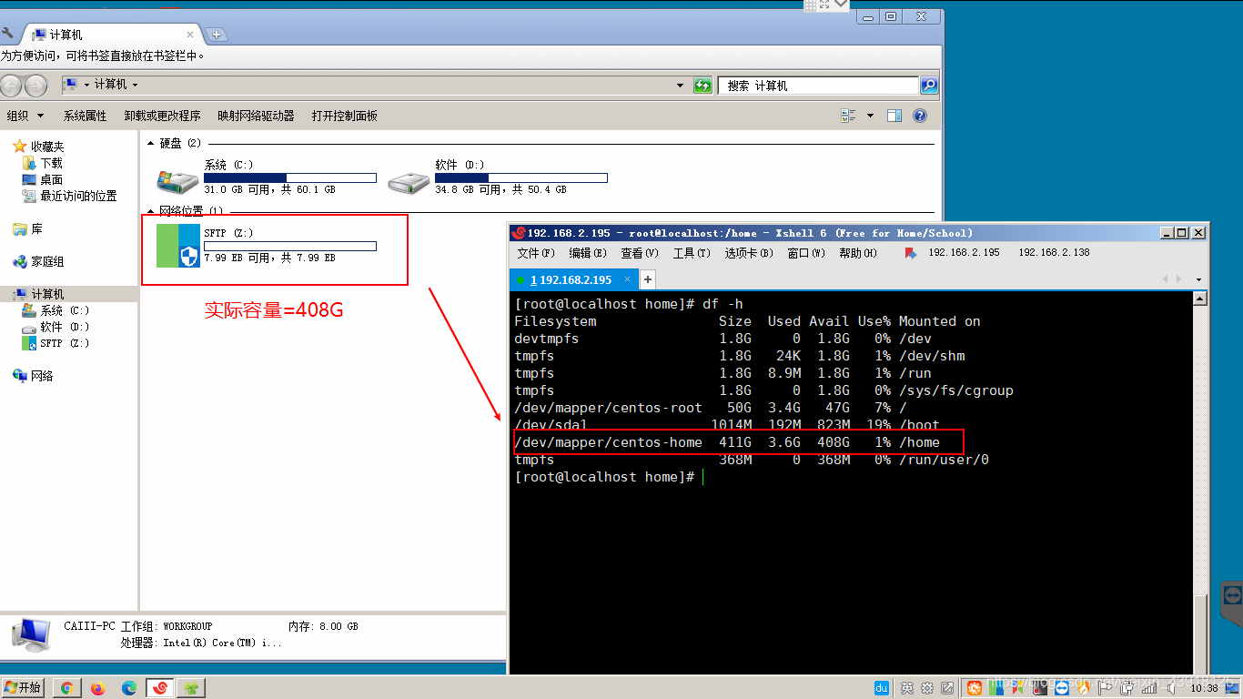The height and width of the screenshot is (699, 1243).
Task: Click 打开控制面板 toolbar button
Action: coord(344,116)
